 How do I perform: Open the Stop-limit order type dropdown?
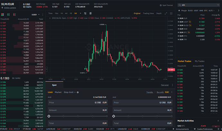[x=69, y=92]
